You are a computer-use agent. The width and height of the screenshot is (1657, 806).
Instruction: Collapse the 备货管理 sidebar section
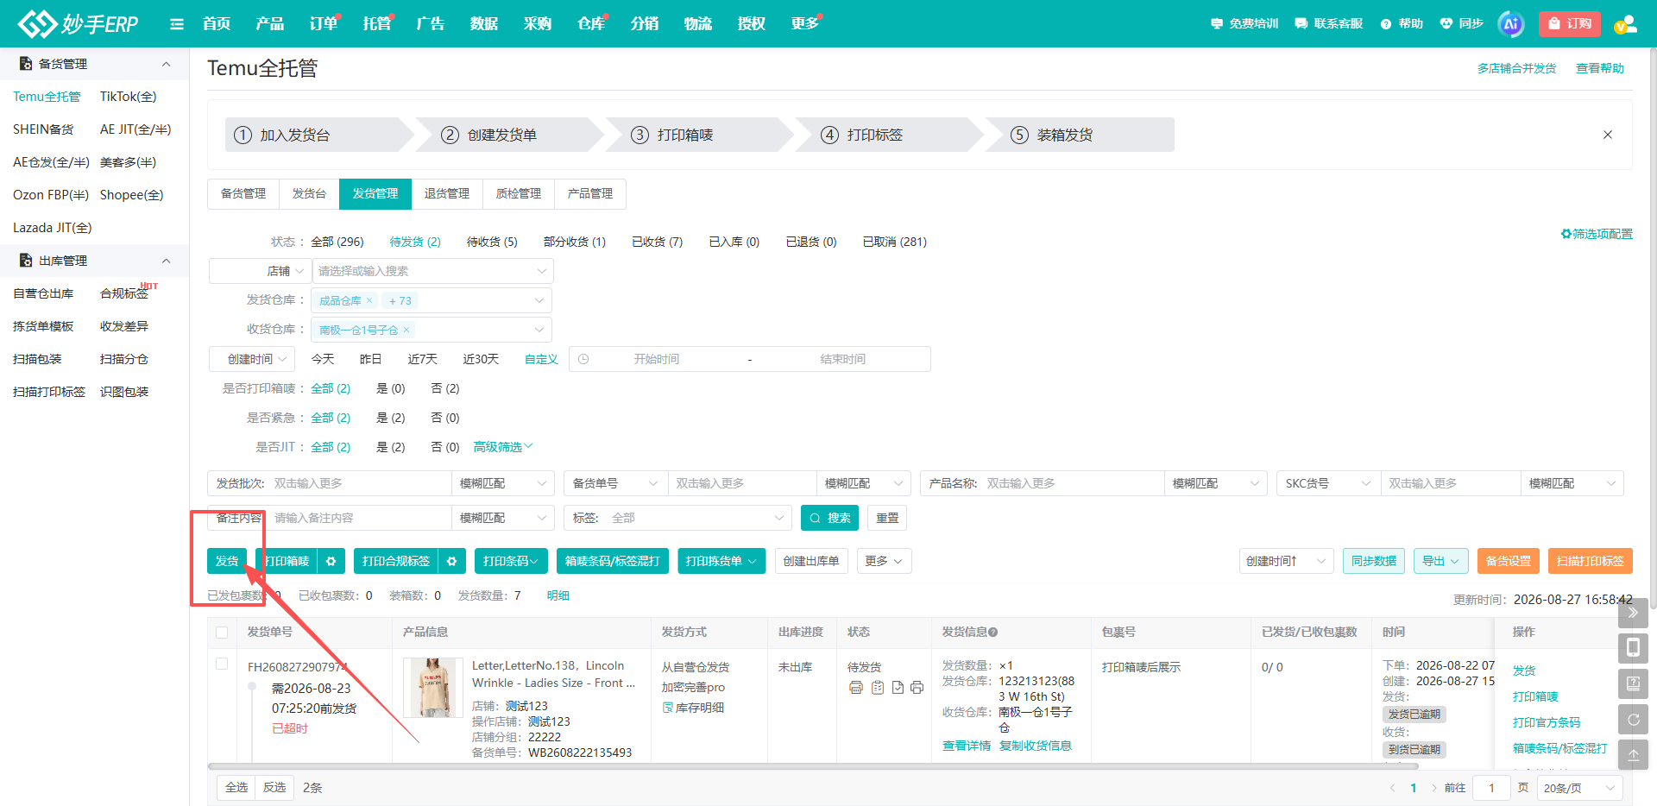(167, 64)
